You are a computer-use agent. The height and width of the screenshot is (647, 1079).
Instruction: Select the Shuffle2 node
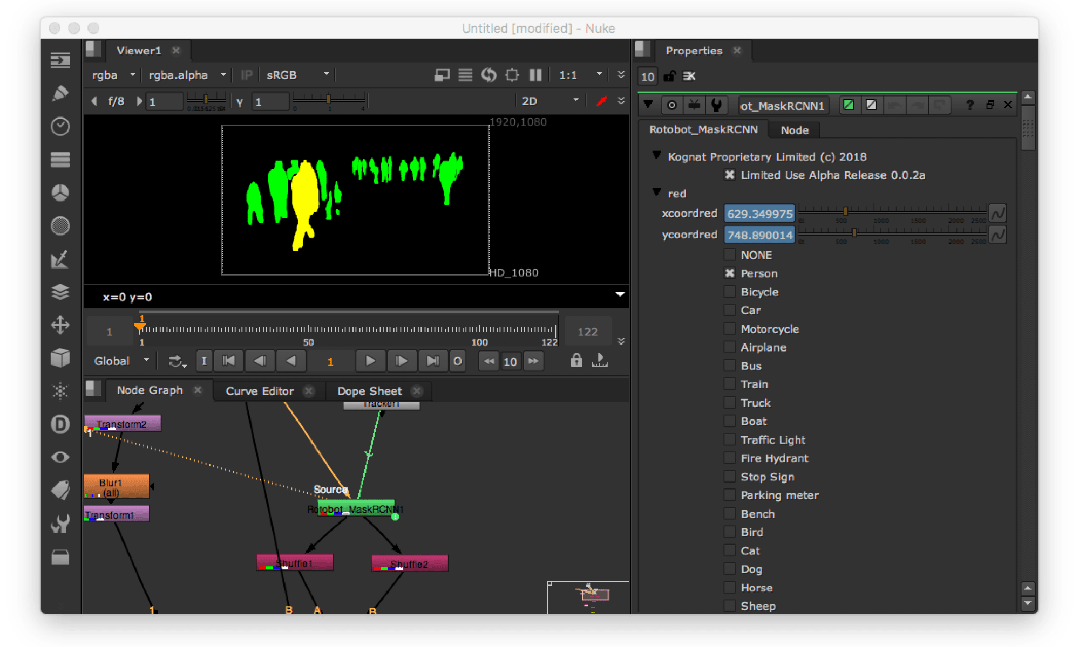click(x=410, y=563)
